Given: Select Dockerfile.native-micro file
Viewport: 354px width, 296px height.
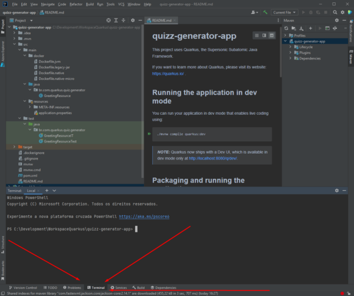Looking at the screenshot, I should pyautogui.click(x=57, y=78).
